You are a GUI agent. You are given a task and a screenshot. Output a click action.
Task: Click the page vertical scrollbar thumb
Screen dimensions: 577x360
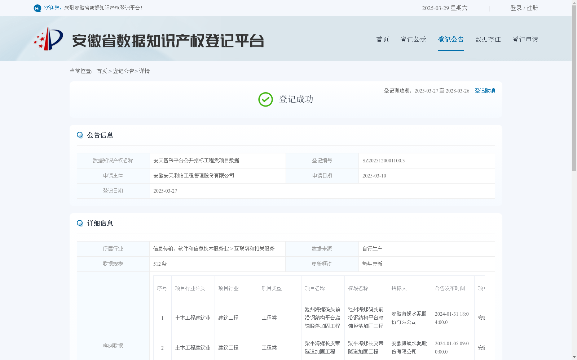pos(574,88)
